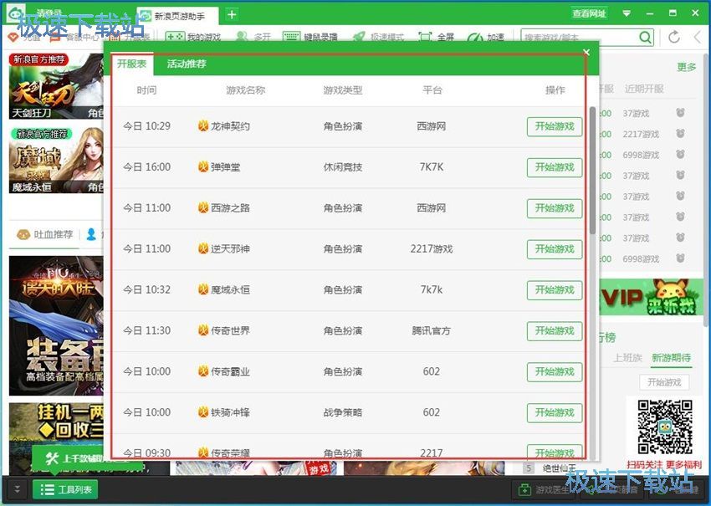Click the 游戏名称 column header

(x=245, y=89)
